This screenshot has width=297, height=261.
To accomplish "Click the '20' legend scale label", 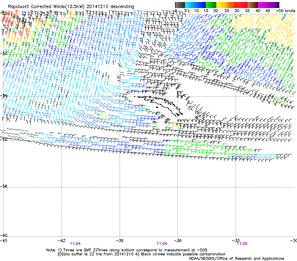I will (216, 10).
